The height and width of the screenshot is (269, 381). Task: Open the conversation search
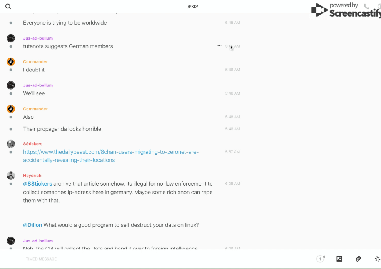tap(8, 7)
